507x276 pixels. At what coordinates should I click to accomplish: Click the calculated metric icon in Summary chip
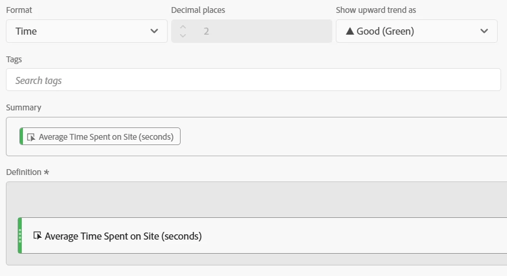click(x=31, y=137)
